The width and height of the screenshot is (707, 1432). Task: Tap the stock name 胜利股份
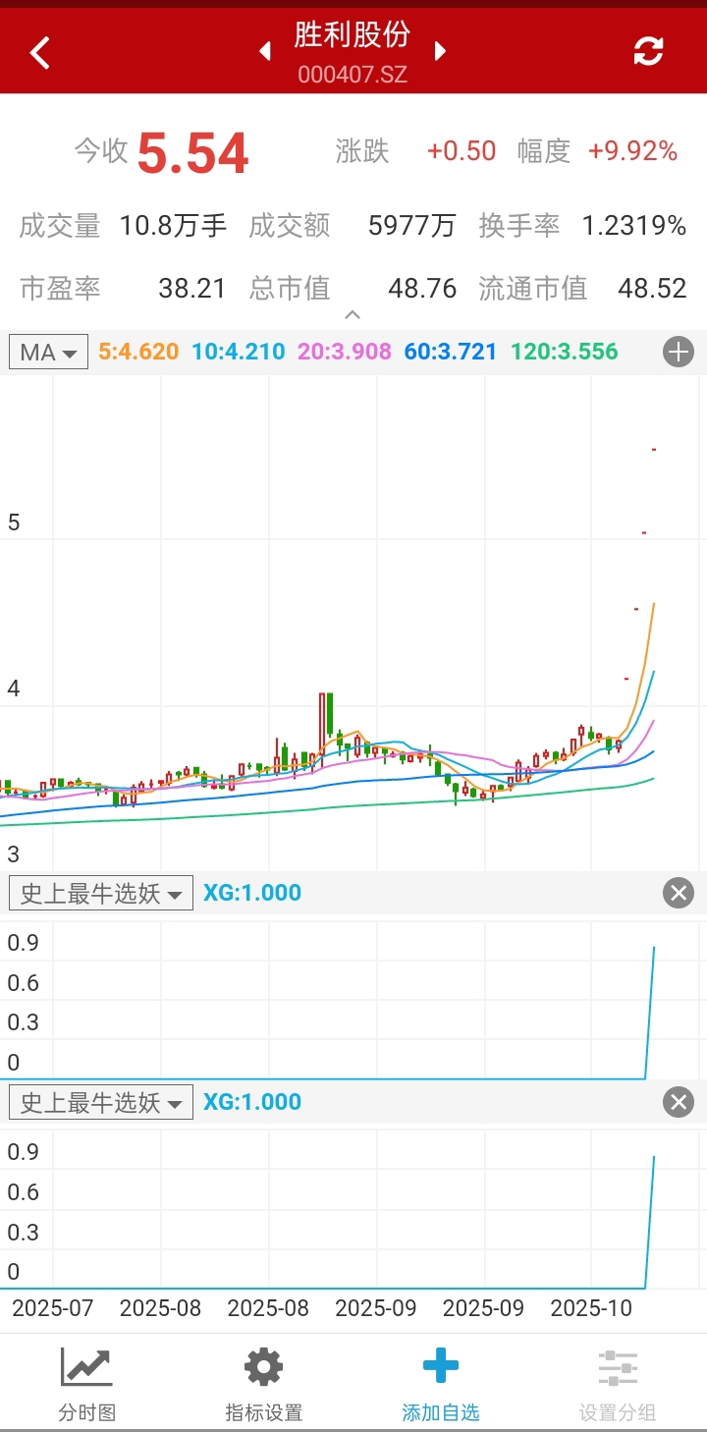(353, 34)
